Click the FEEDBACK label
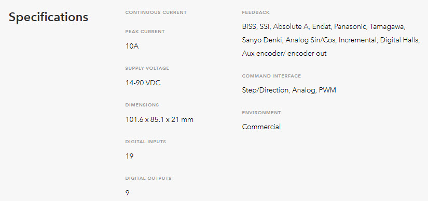428x201 pixels. (256, 12)
